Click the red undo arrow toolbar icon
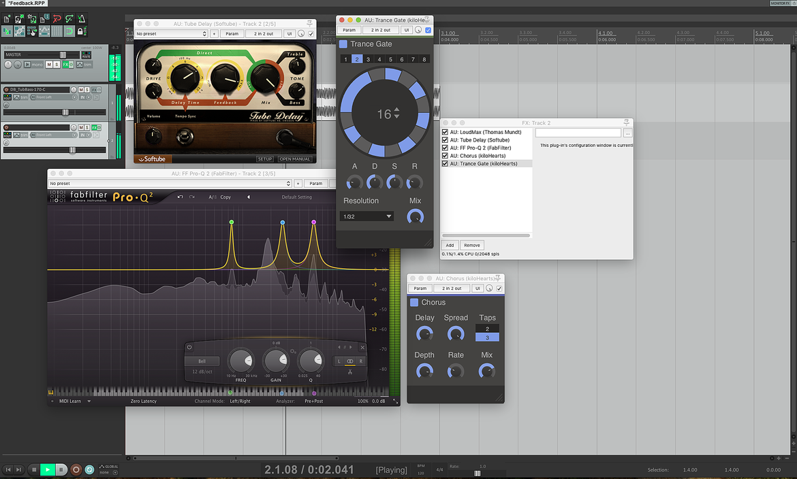Viewport: 797px width, 479px height. click(57, 19)
